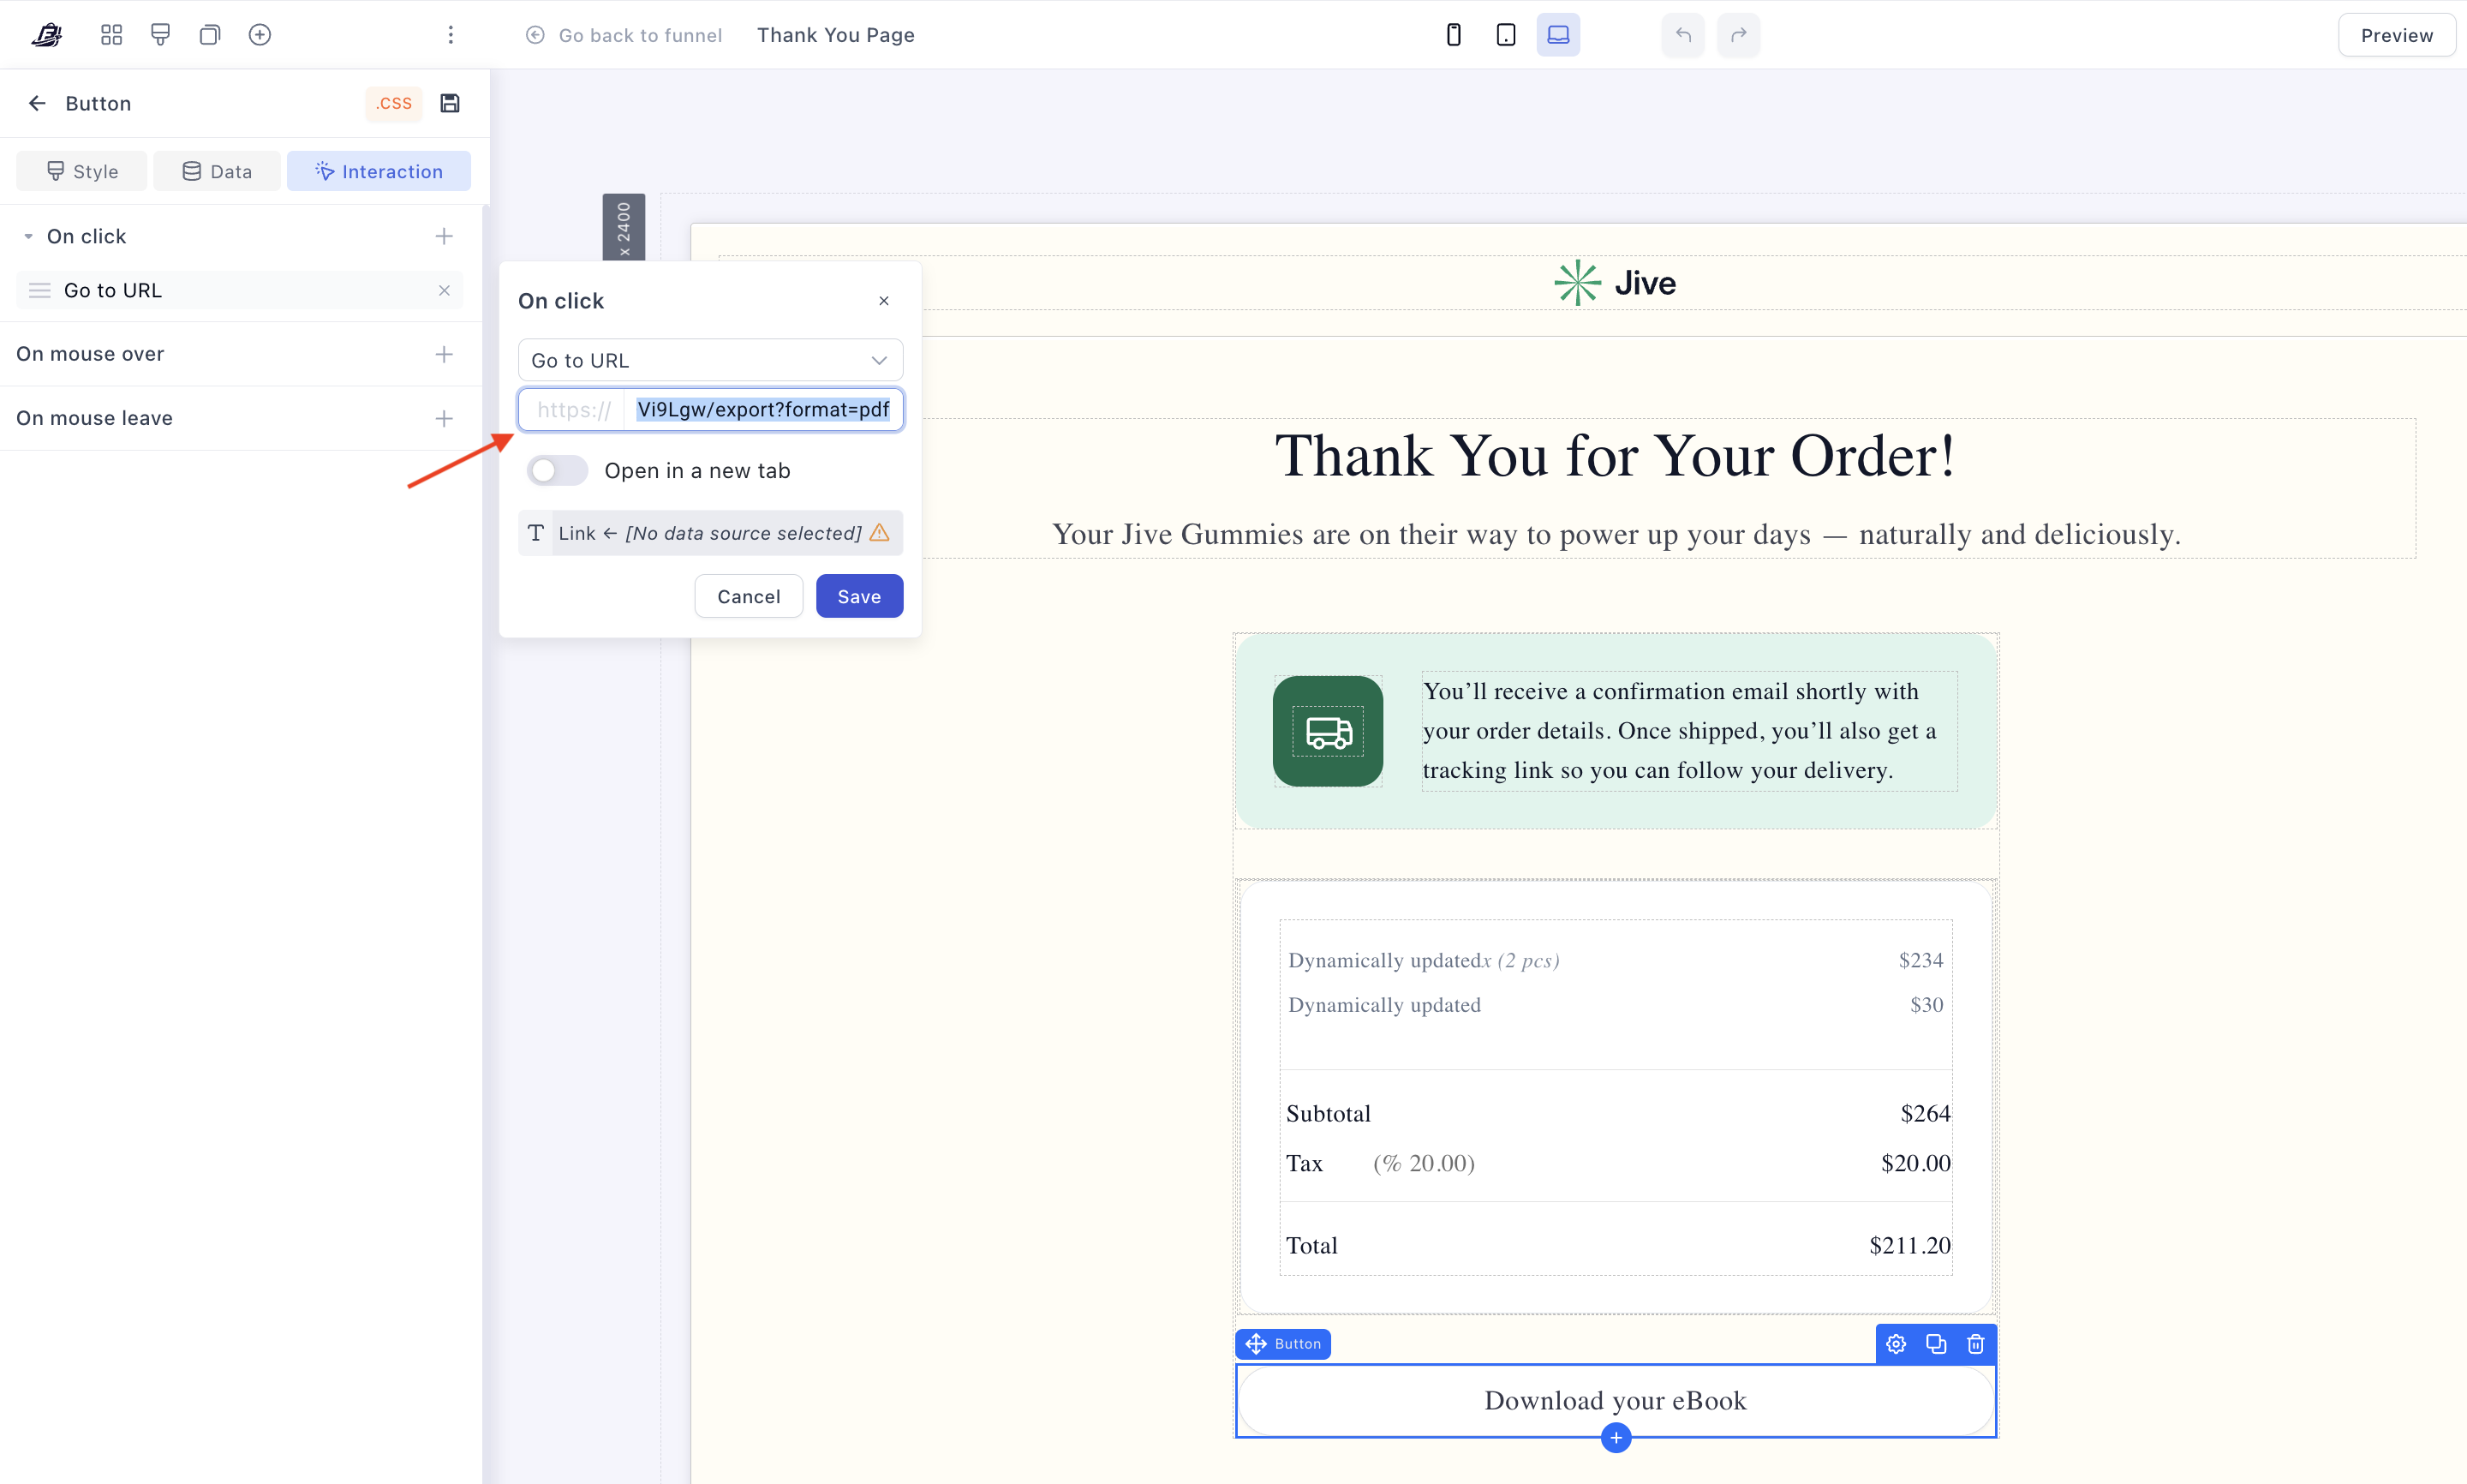This screenshot has height=1484, width=2467.
Task: Remove the Go to URL action
Action: [444, 290]
